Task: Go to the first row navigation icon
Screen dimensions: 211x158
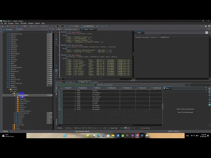Action: (95, 128)
